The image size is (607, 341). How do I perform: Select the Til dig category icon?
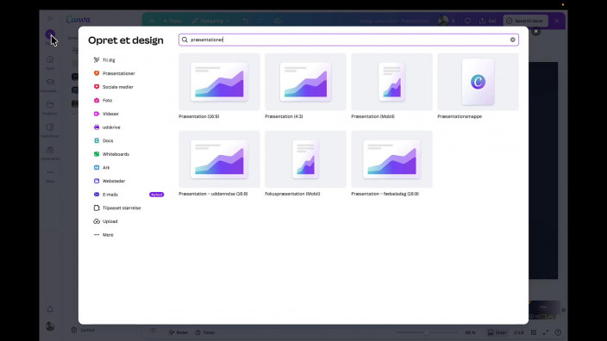tap(97, 60)
